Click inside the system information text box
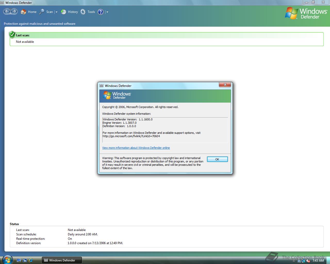The width and height of the screenshot is (330, 264). (x=165, y=130)
